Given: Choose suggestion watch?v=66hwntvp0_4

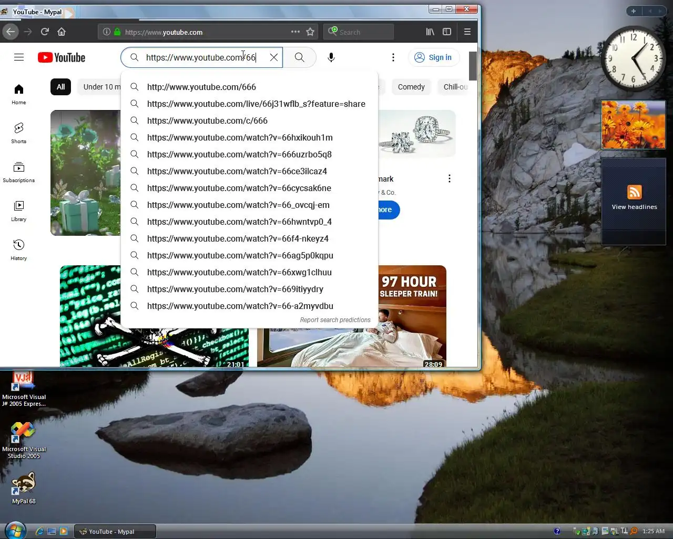Looking at the screenshot, I should (249, 222).
